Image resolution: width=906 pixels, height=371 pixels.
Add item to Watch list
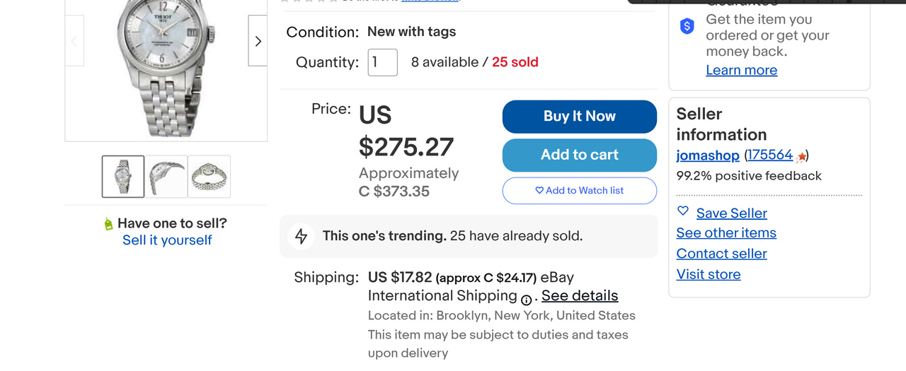tap(580, 191)
